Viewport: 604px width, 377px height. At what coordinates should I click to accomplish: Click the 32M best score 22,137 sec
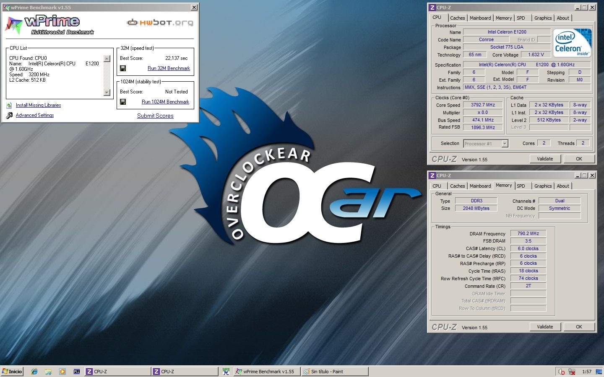[176, 58]
